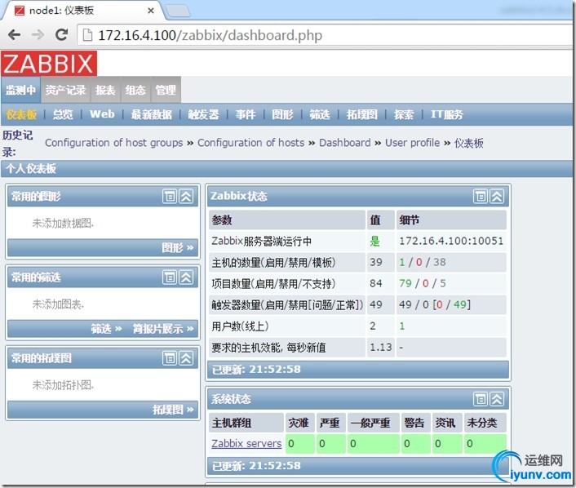Open the 最新数据 submenu item
The image size is (576, 488).
(x=152, y=114)
